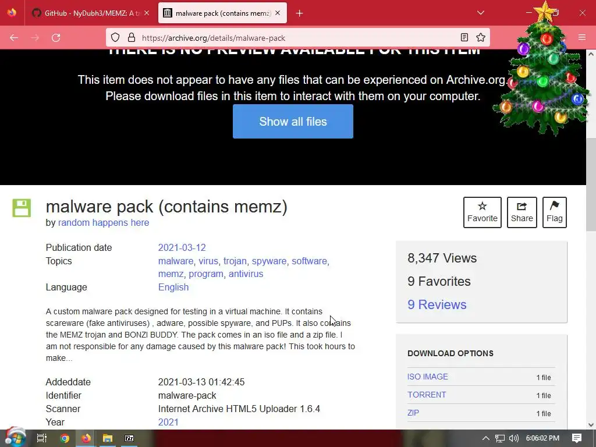Open the spyware topic link
Viewport: 596px width, 447px height.
pyautogui.click(x=269, y=261)
